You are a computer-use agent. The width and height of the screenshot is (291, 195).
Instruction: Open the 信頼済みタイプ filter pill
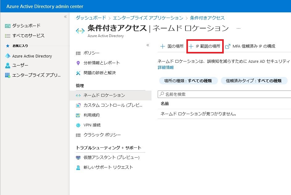click(x=254, y=81)
